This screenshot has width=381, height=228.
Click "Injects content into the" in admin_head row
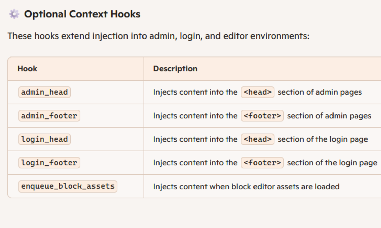[x=195, y=92]
